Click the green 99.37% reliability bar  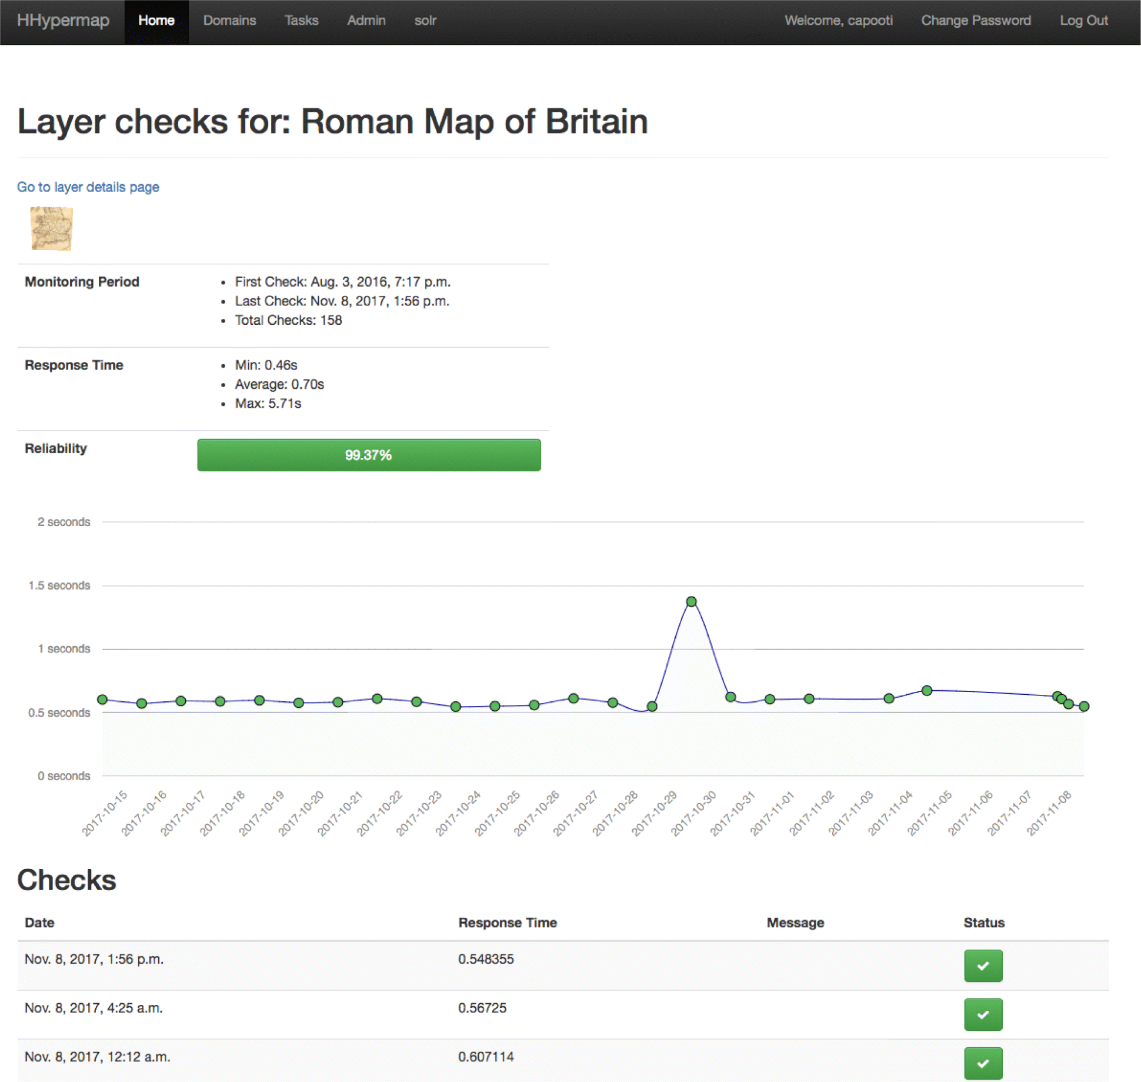[x=369, y=454]
